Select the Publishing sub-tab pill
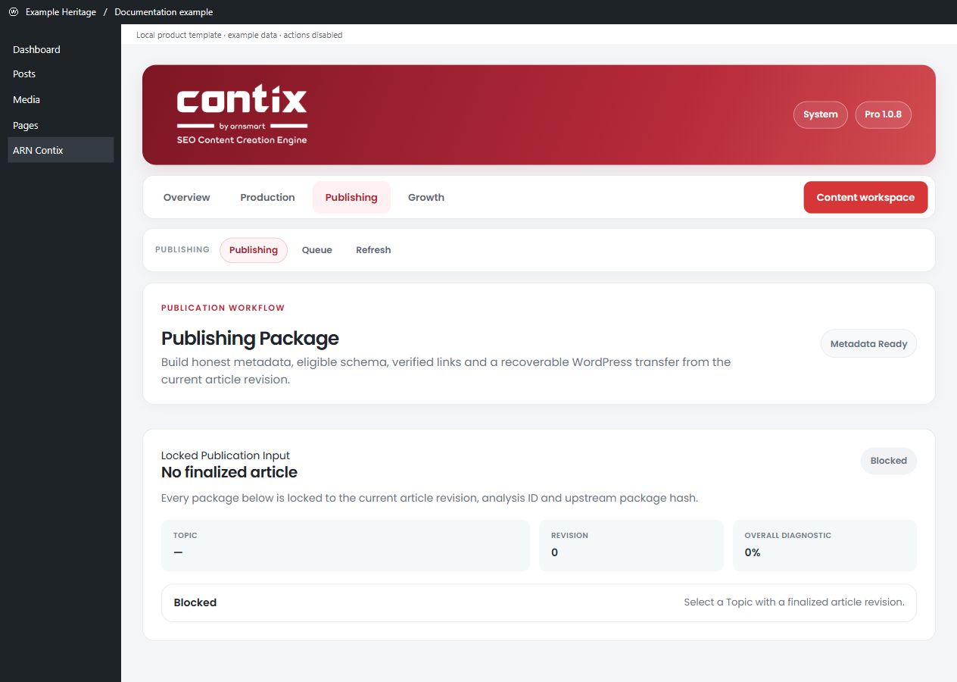 coord(254,250)
